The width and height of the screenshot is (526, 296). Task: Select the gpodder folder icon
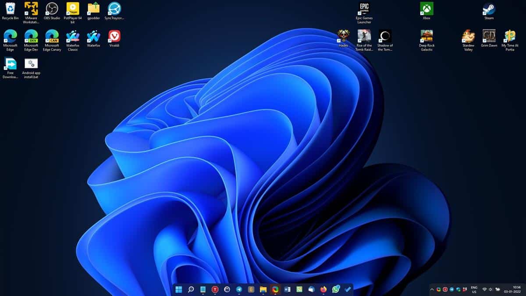(x=93, y=11)
